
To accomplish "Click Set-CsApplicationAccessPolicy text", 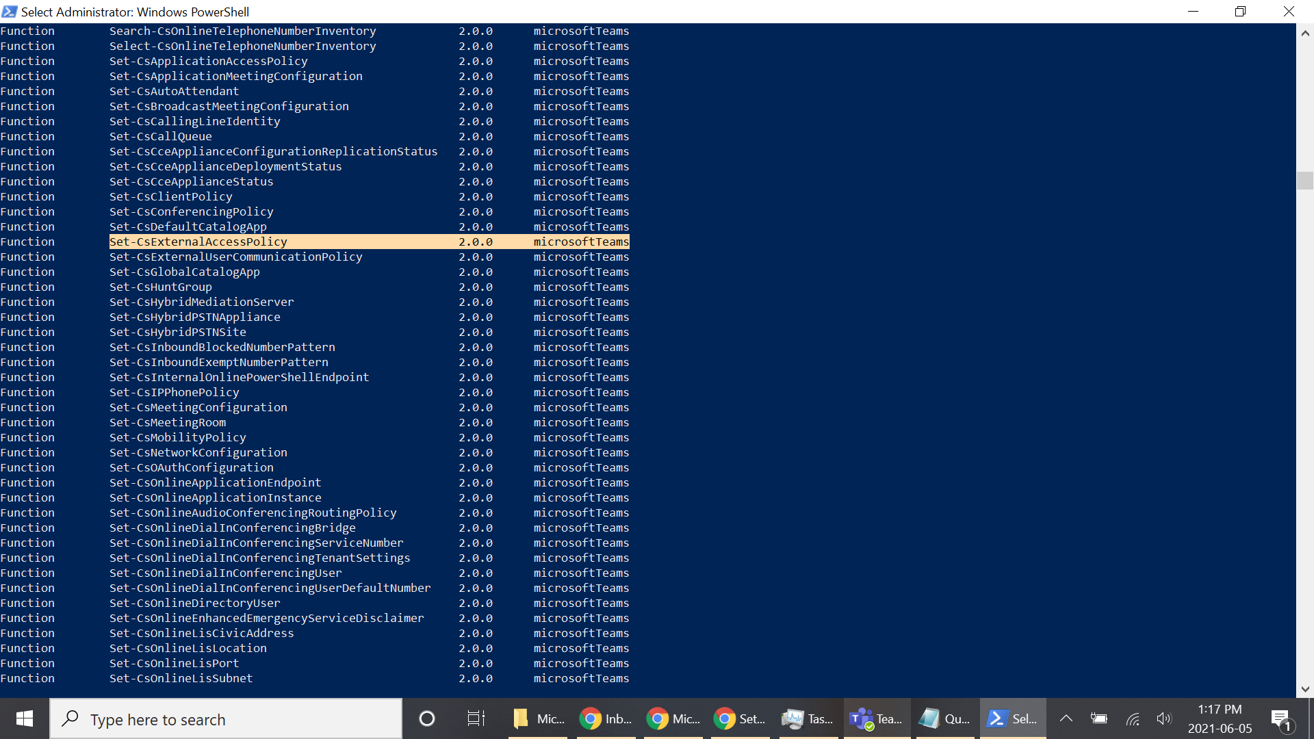I will [x=209, y=61].
